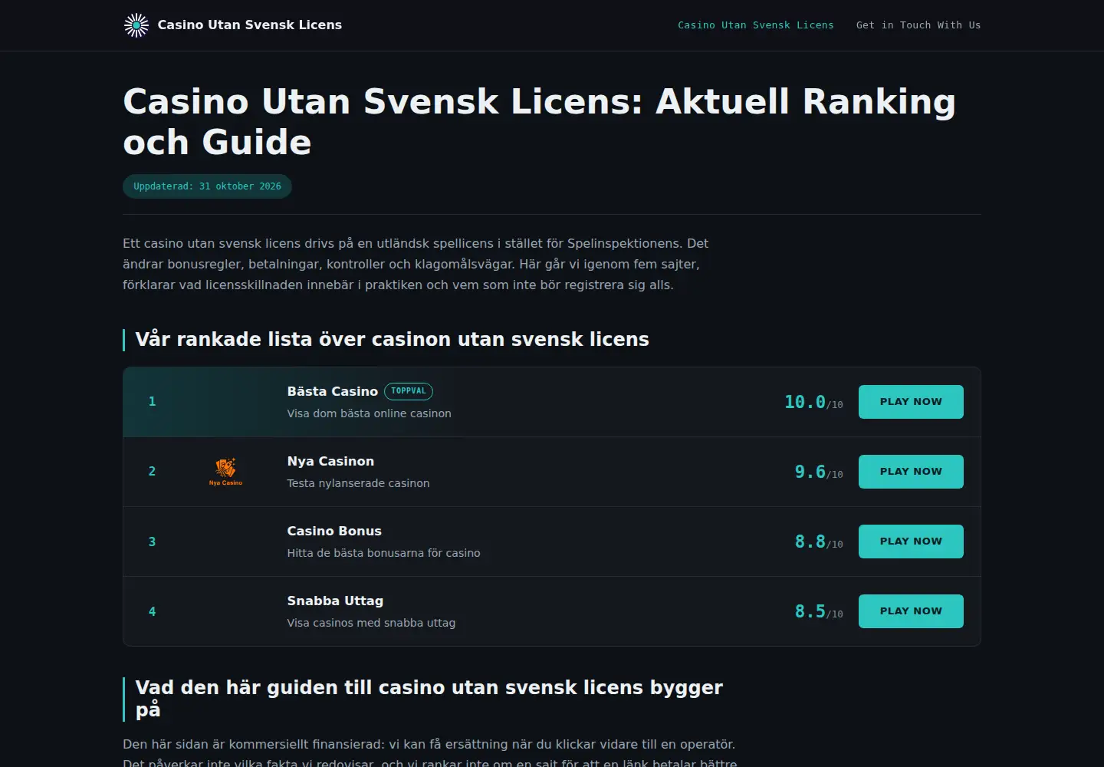Open the Nya Casino logo thumbnail
This screenshot has width=1104, height=767.
(x=225, y=472)
